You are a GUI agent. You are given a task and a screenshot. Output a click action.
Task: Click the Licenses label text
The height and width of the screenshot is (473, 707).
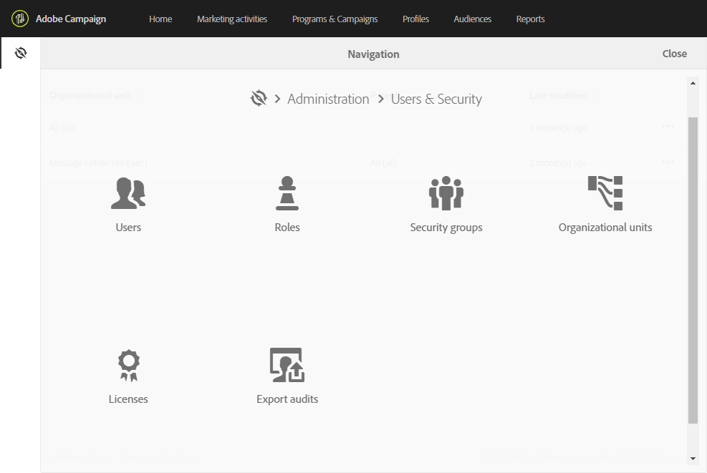point(128,399)
